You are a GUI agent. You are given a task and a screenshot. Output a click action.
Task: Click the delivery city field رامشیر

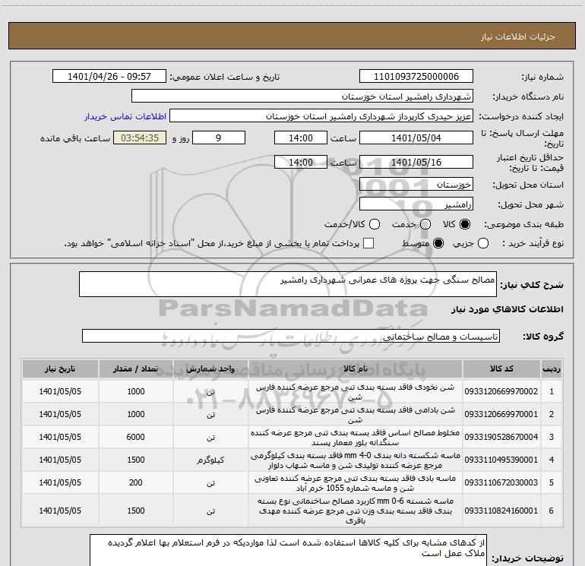coord(416,204)
